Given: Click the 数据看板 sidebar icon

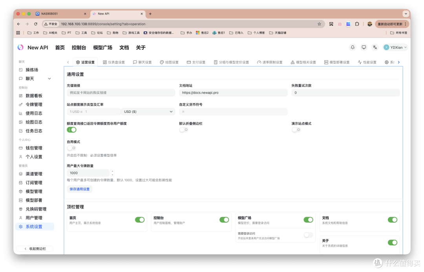Looking at the screenshot, I should point(20,96).
